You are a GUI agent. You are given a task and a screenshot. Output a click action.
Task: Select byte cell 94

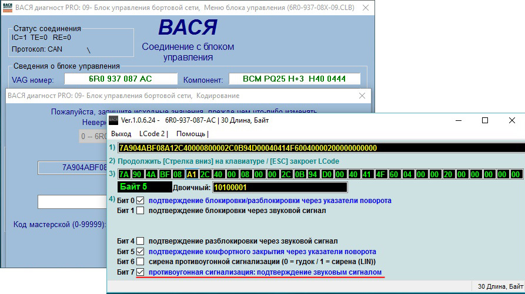[313, 174]
